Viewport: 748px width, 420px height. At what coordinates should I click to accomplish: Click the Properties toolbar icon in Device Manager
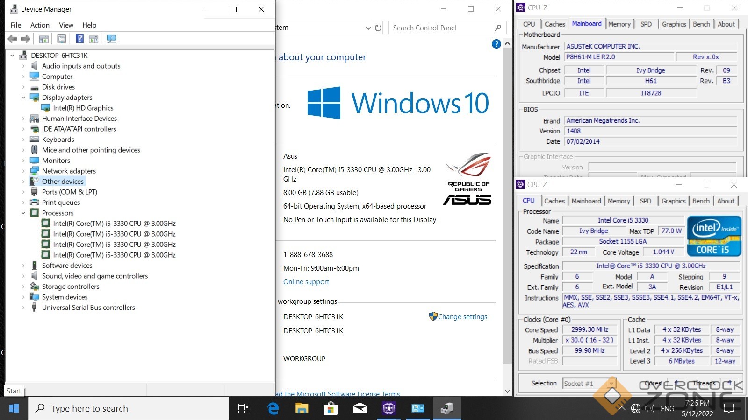61,39
